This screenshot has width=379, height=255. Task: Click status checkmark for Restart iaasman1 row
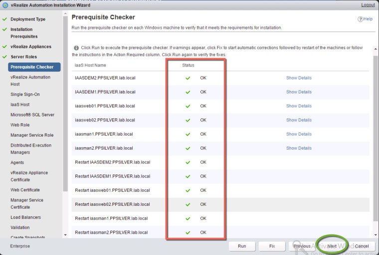(x=188, y=219)
